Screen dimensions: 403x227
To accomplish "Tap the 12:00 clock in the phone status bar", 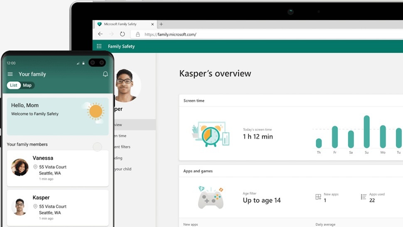I will pos(11,63).
